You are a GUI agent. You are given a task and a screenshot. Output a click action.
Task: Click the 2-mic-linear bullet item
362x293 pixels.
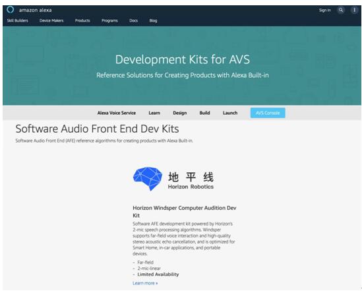click(x=149, y=269)
